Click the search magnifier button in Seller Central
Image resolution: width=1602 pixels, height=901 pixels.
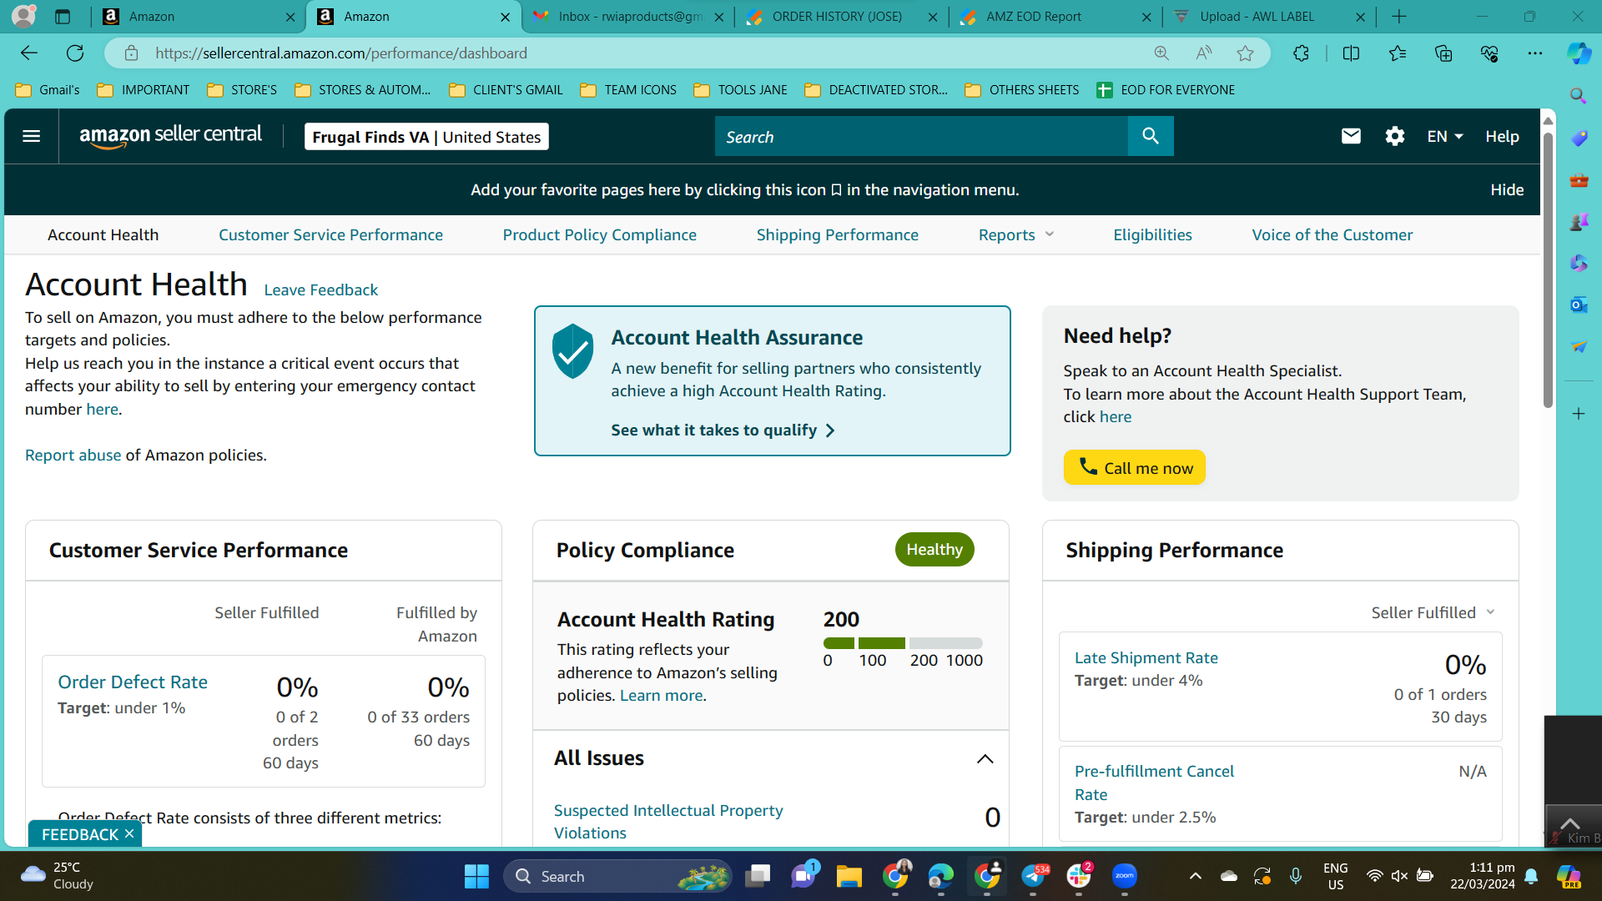tap(1151, 136)
